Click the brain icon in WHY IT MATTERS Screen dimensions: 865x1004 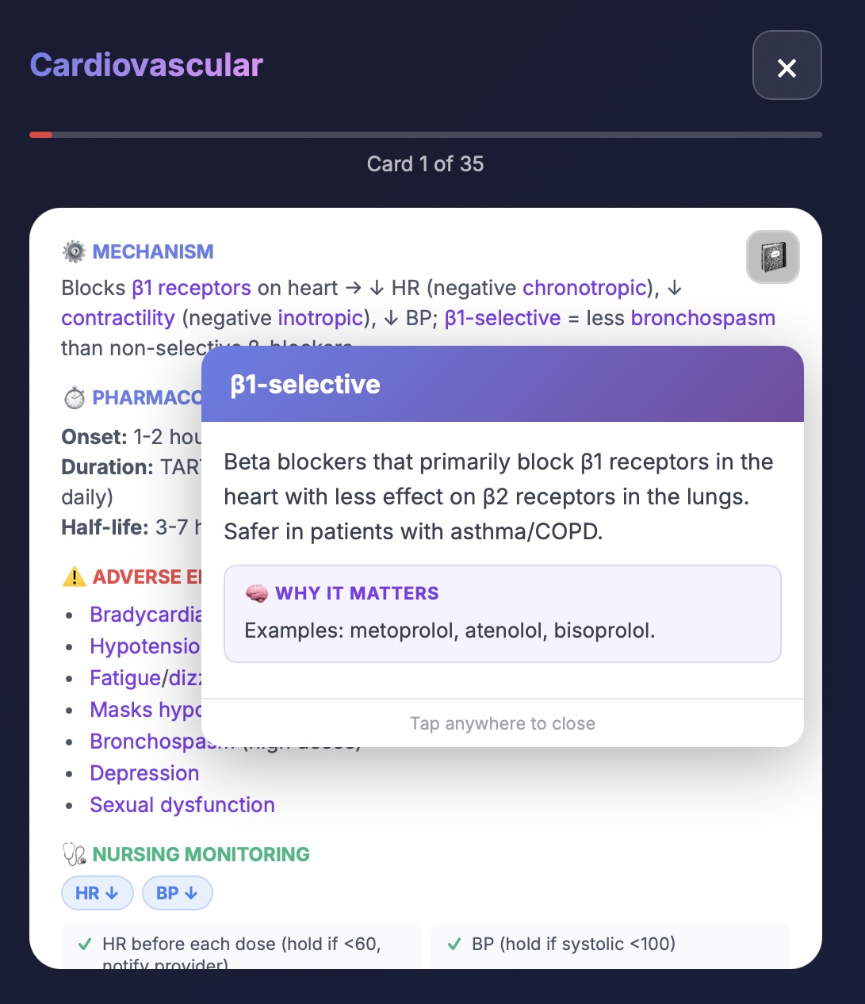point(257,593)
